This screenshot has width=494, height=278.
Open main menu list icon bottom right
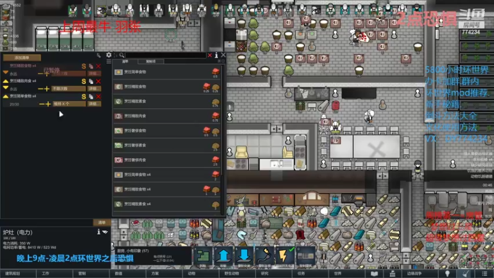[484, 274]
